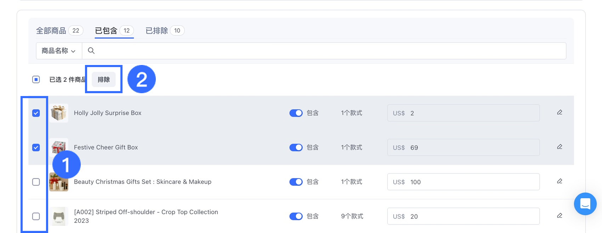Screen dimensions: 602x233
Task: Disable include switch for Beauty Christmas Gifts
Action: (296, 182)
